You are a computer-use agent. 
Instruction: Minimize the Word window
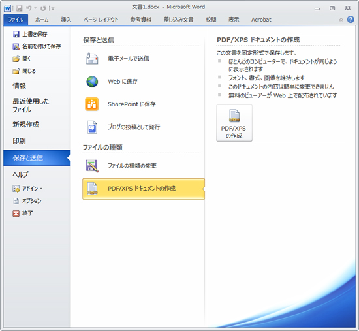pyautogui.click(x=317, y=8)
